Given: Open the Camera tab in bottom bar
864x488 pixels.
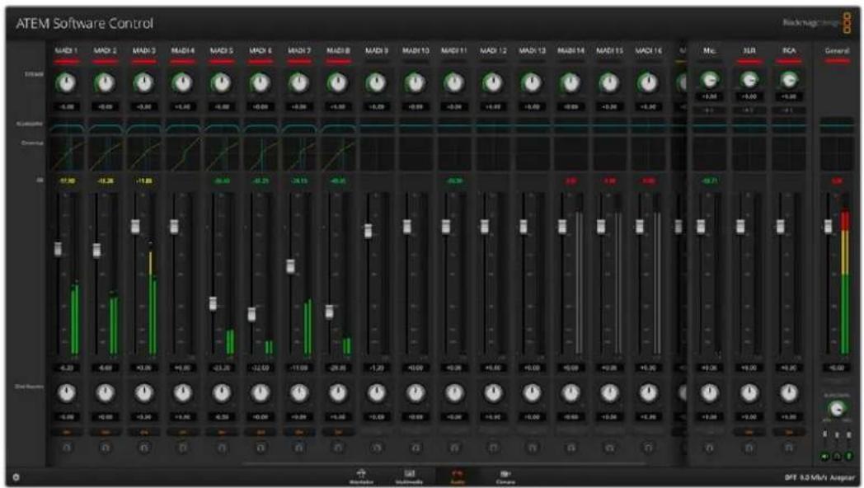Looking at the screenshot, I should click(505, 476).
